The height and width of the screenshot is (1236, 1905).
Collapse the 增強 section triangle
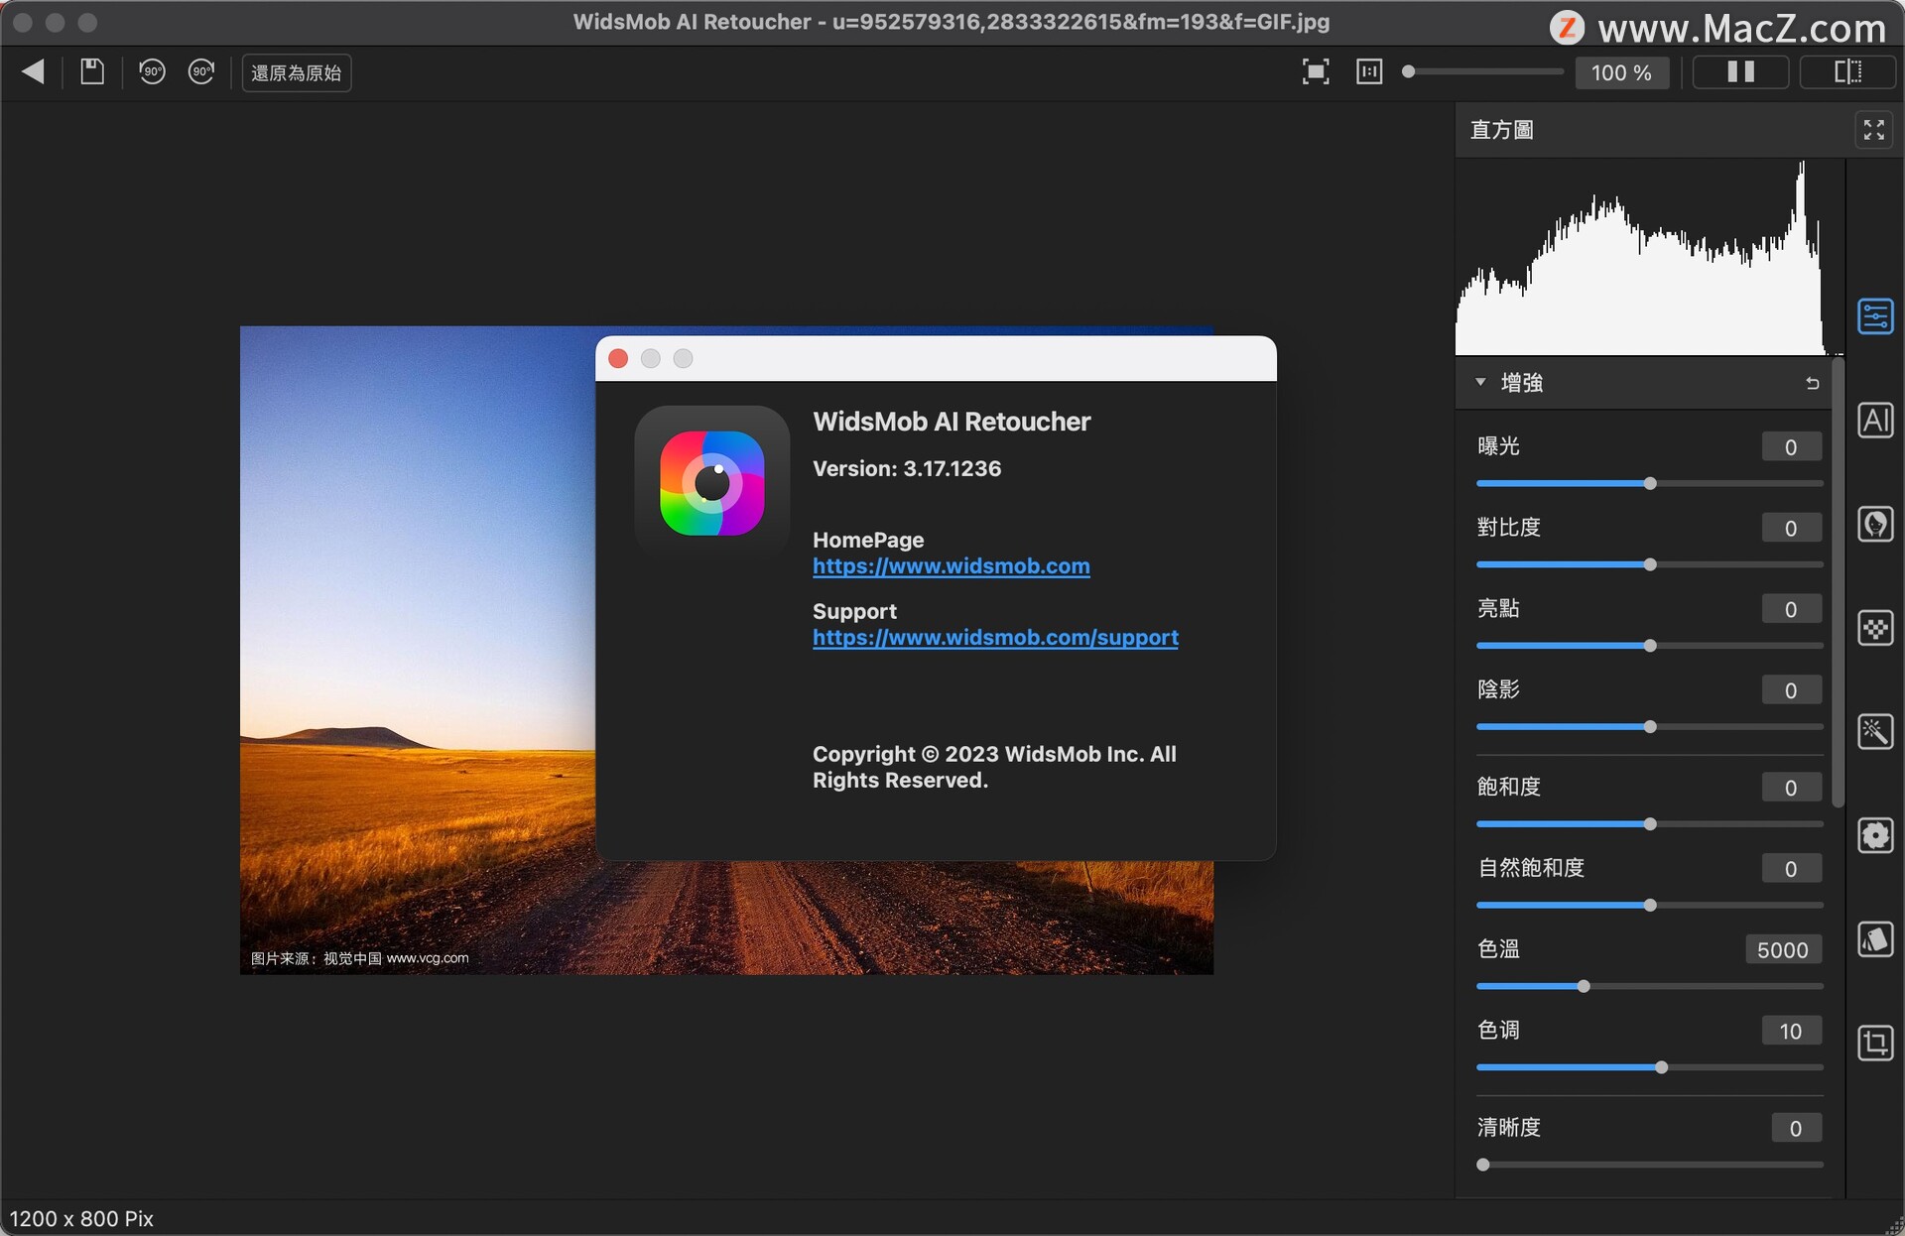pyautogui.click(x=1480, y=382)
